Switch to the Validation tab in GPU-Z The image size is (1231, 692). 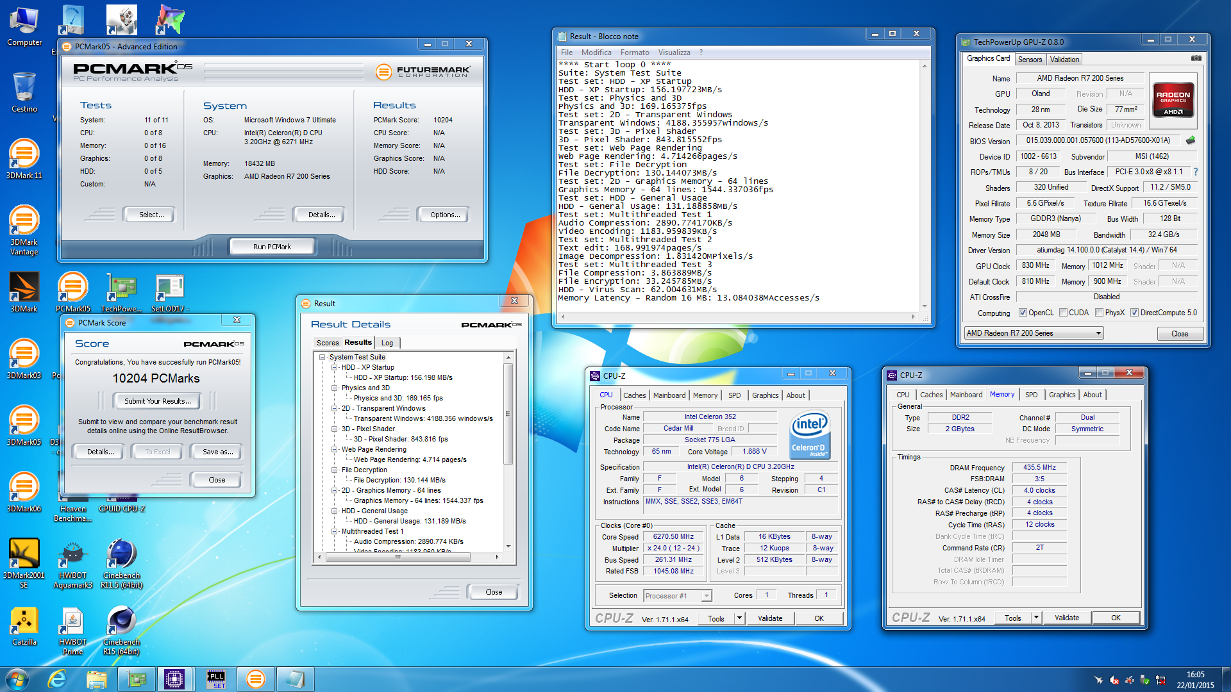pyautogui.click(x=1064, y=60)
